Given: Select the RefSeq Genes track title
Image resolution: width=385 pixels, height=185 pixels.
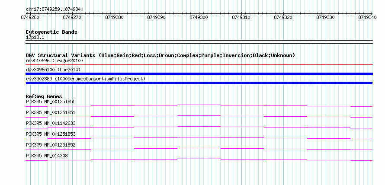Looking at the screenshot, I should [x=44, y=96].
